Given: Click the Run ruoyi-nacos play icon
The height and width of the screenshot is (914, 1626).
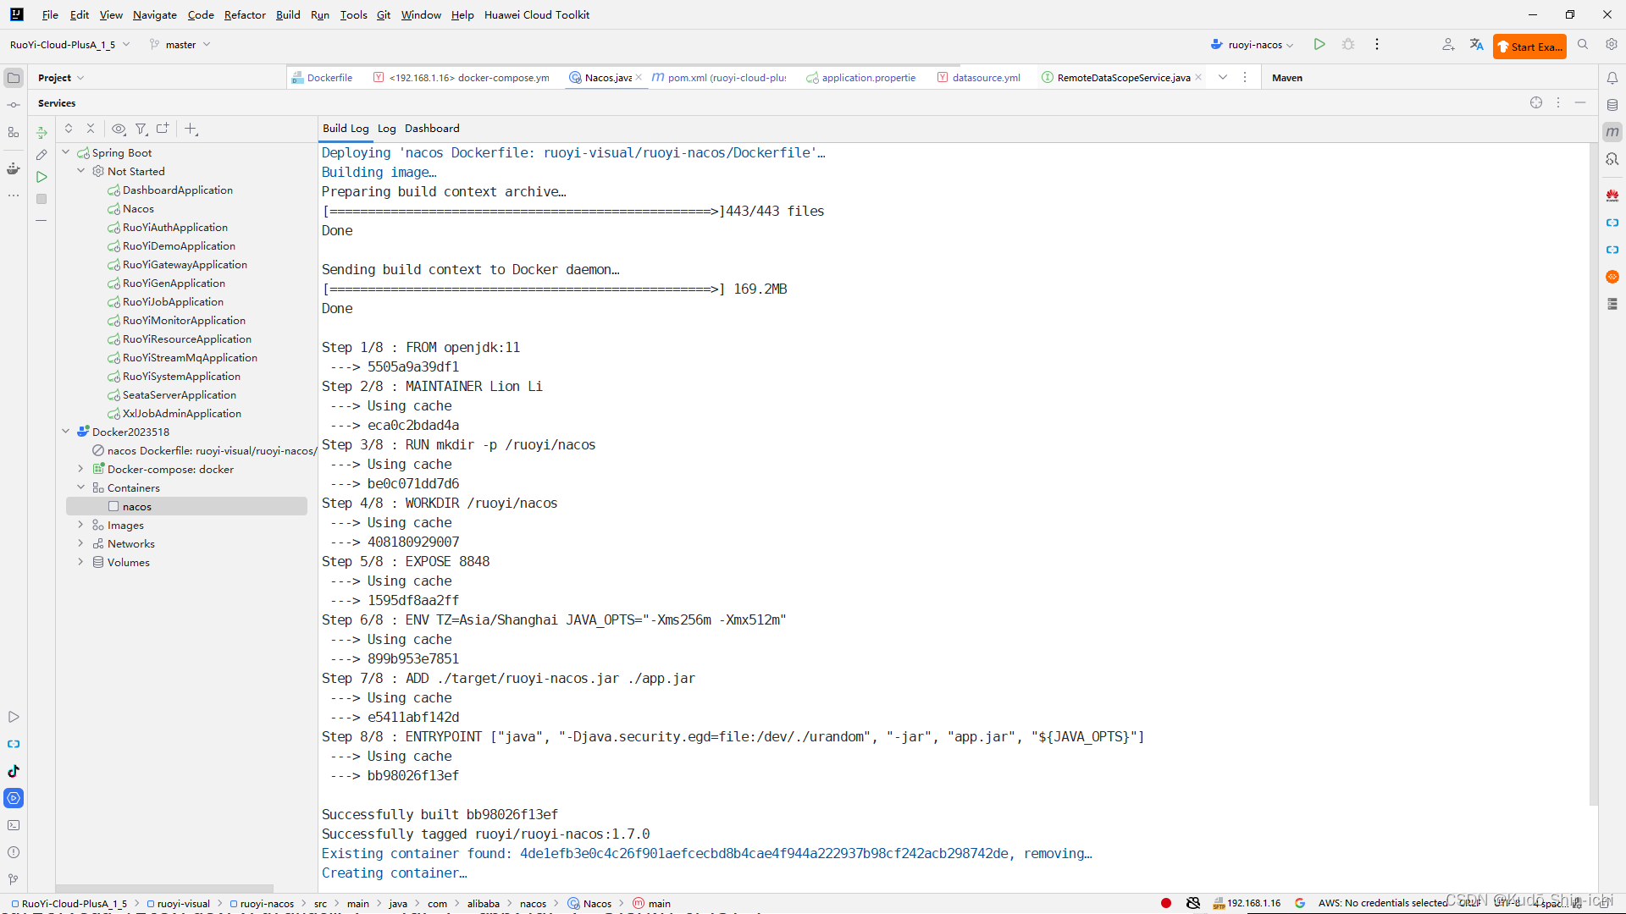Looking at the screenshot, I should point(1319,45).
